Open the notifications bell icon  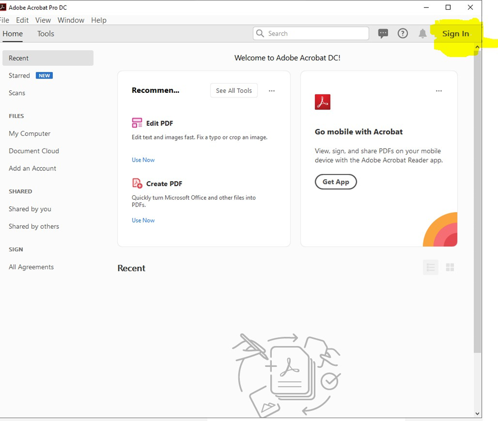click(422, 33)
